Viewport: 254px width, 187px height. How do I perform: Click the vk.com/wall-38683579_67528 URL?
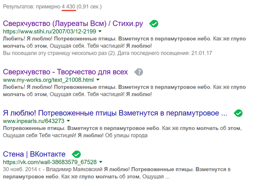pyautogui.click(x=50, y=162)
